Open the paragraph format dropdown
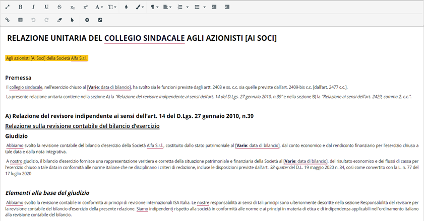 pos(154,7)
